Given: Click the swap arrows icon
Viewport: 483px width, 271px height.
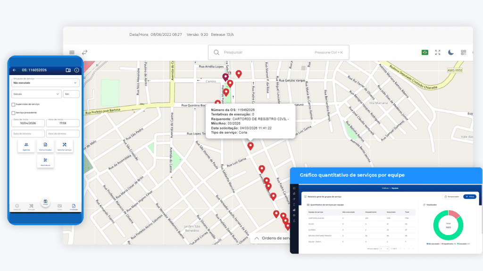Looking at the screenshot, I should [85, 52].
